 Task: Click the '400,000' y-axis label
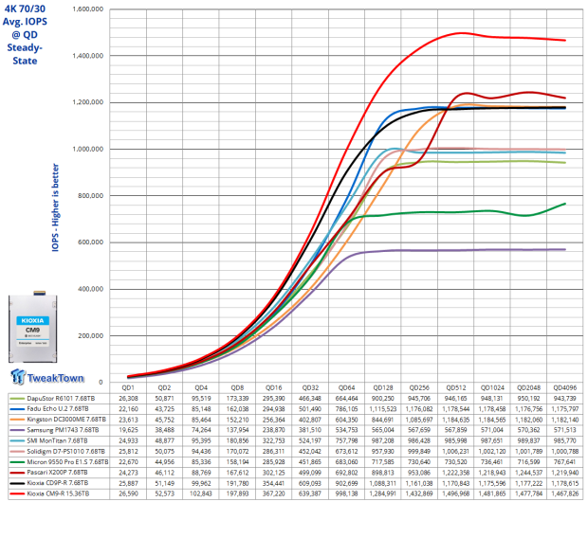click(x=90, y=289)
